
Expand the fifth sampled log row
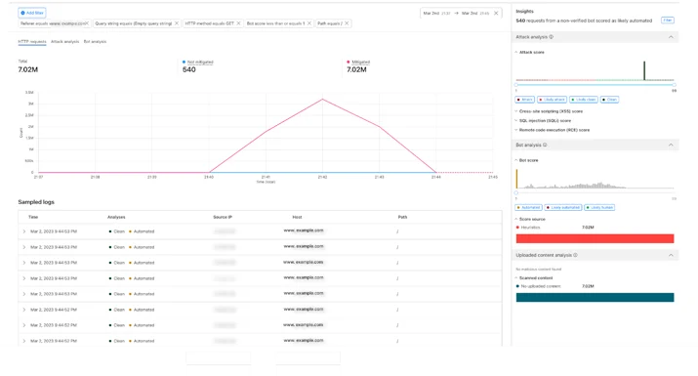pyautogui.click(x=24, y=294)
